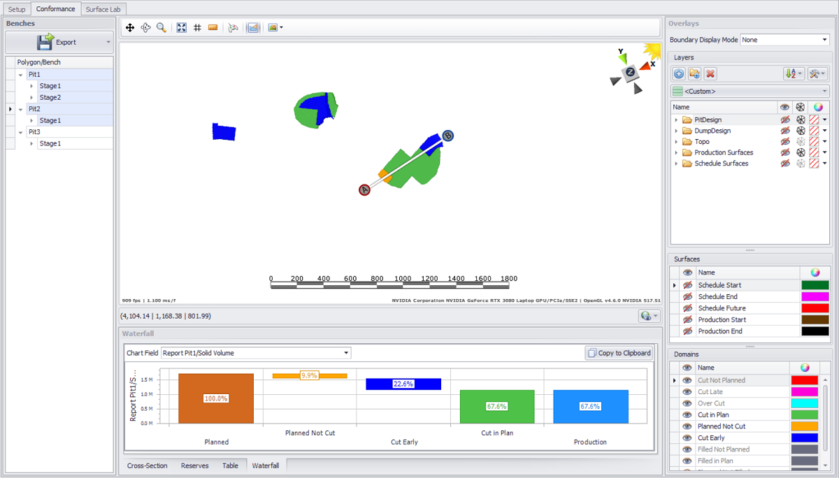Click the Export button
This screenshot has width=839, height=478.
click(59, 43)
